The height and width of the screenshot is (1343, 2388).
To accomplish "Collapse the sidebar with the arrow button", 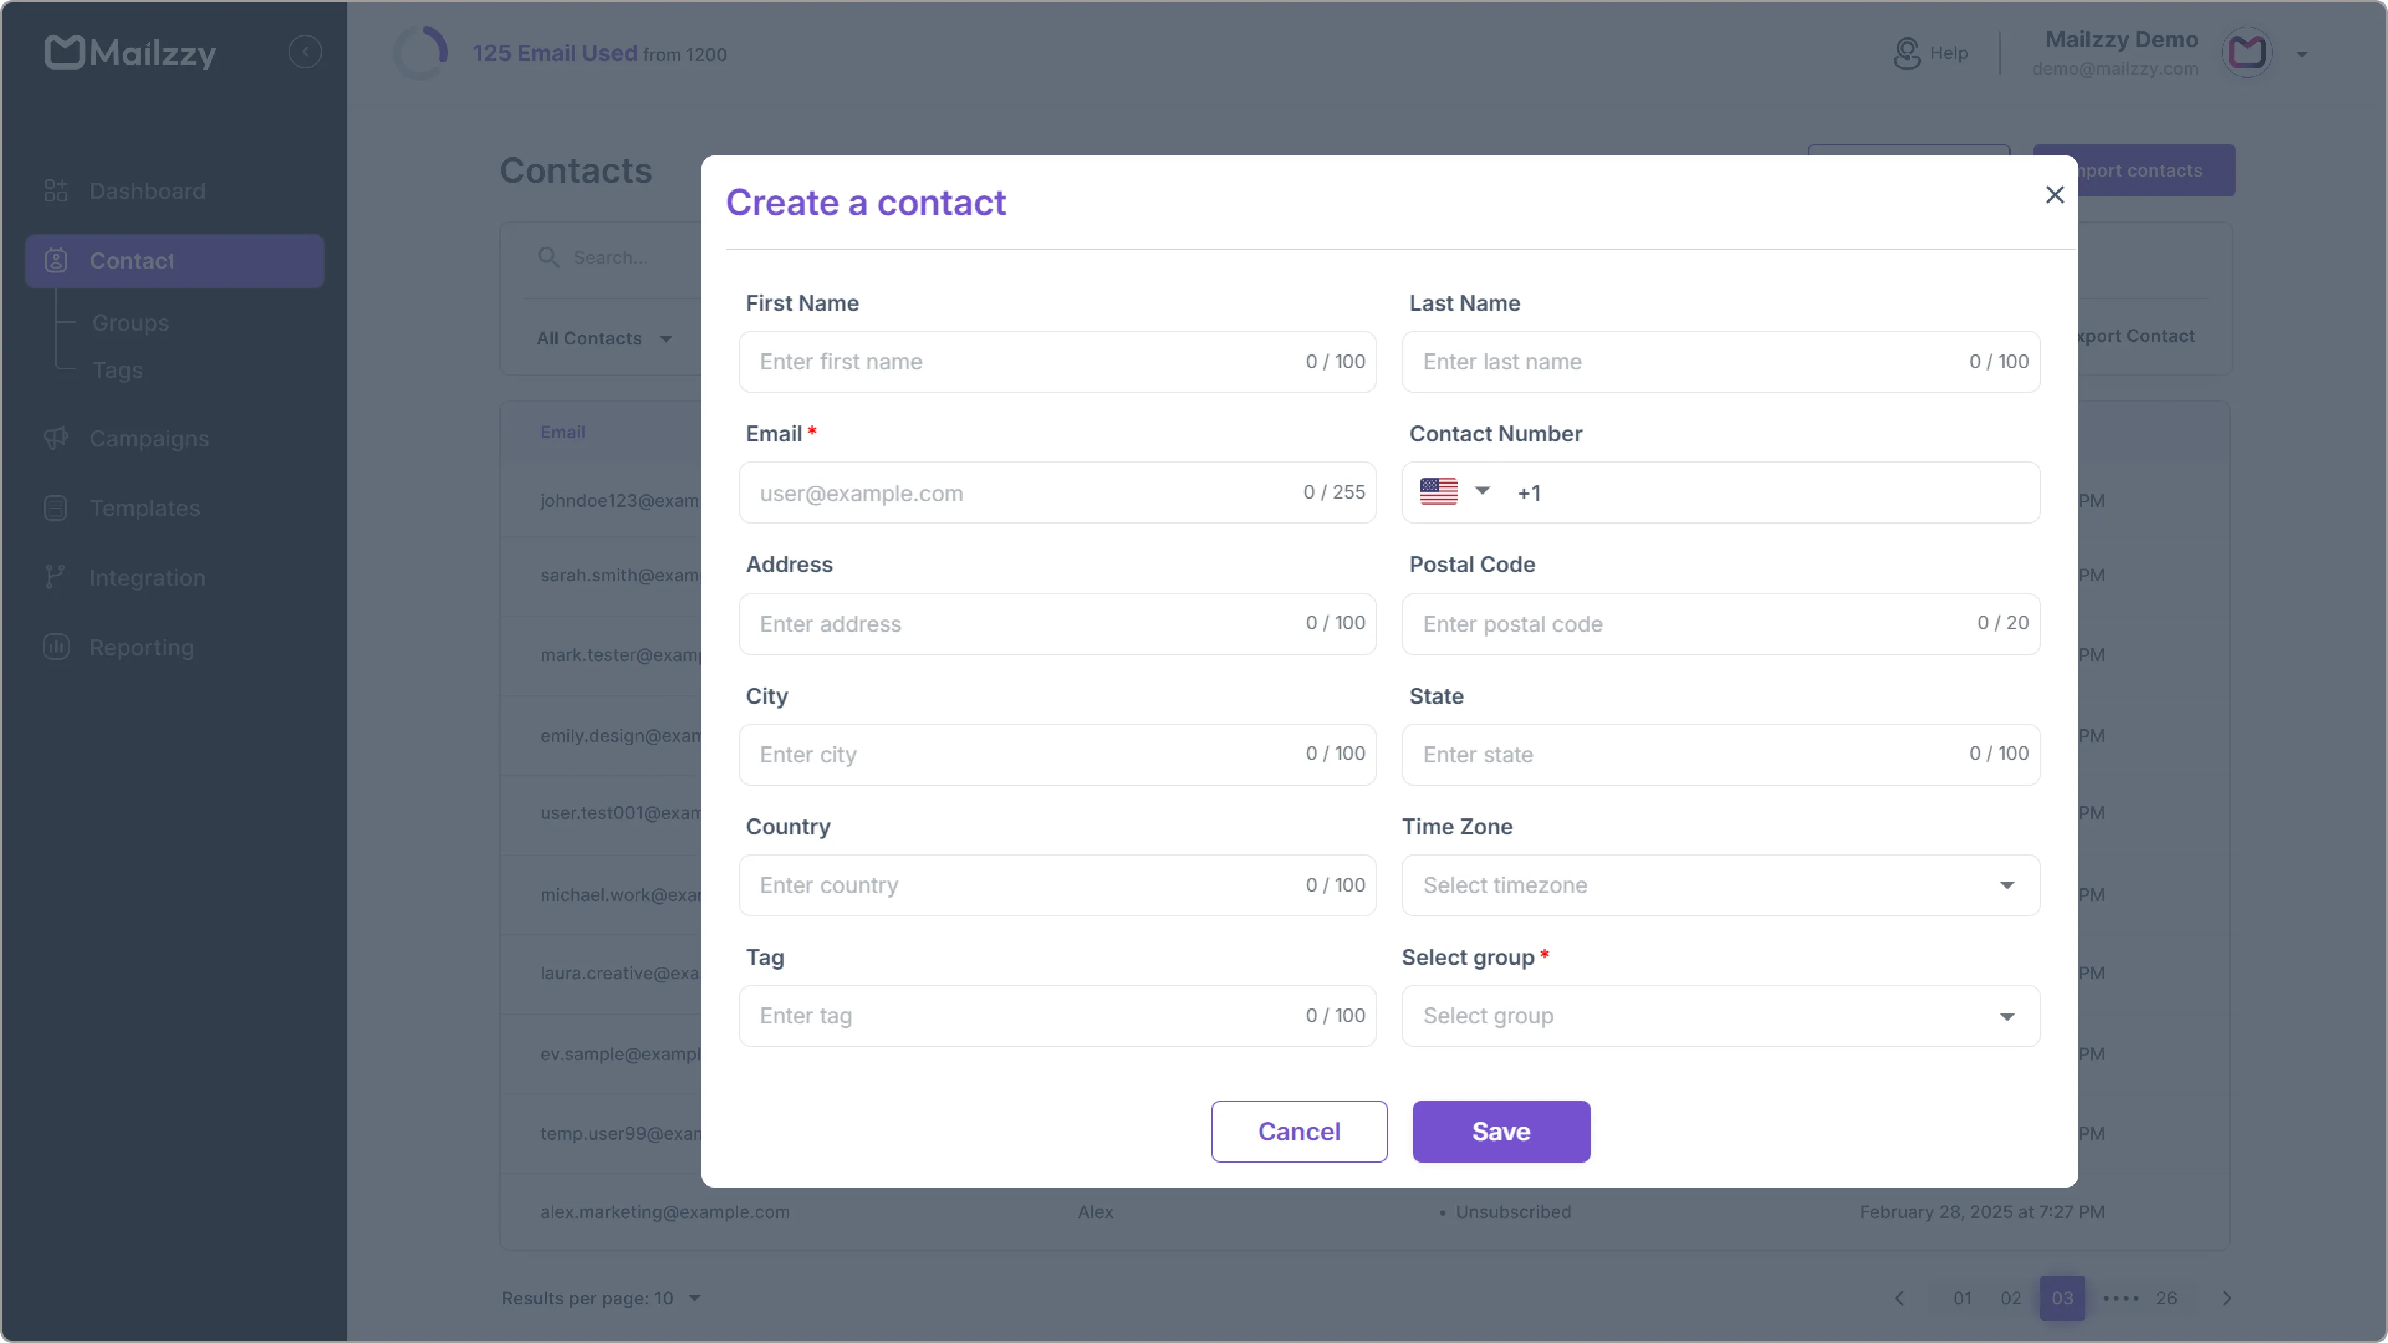I will click(306, 51).
